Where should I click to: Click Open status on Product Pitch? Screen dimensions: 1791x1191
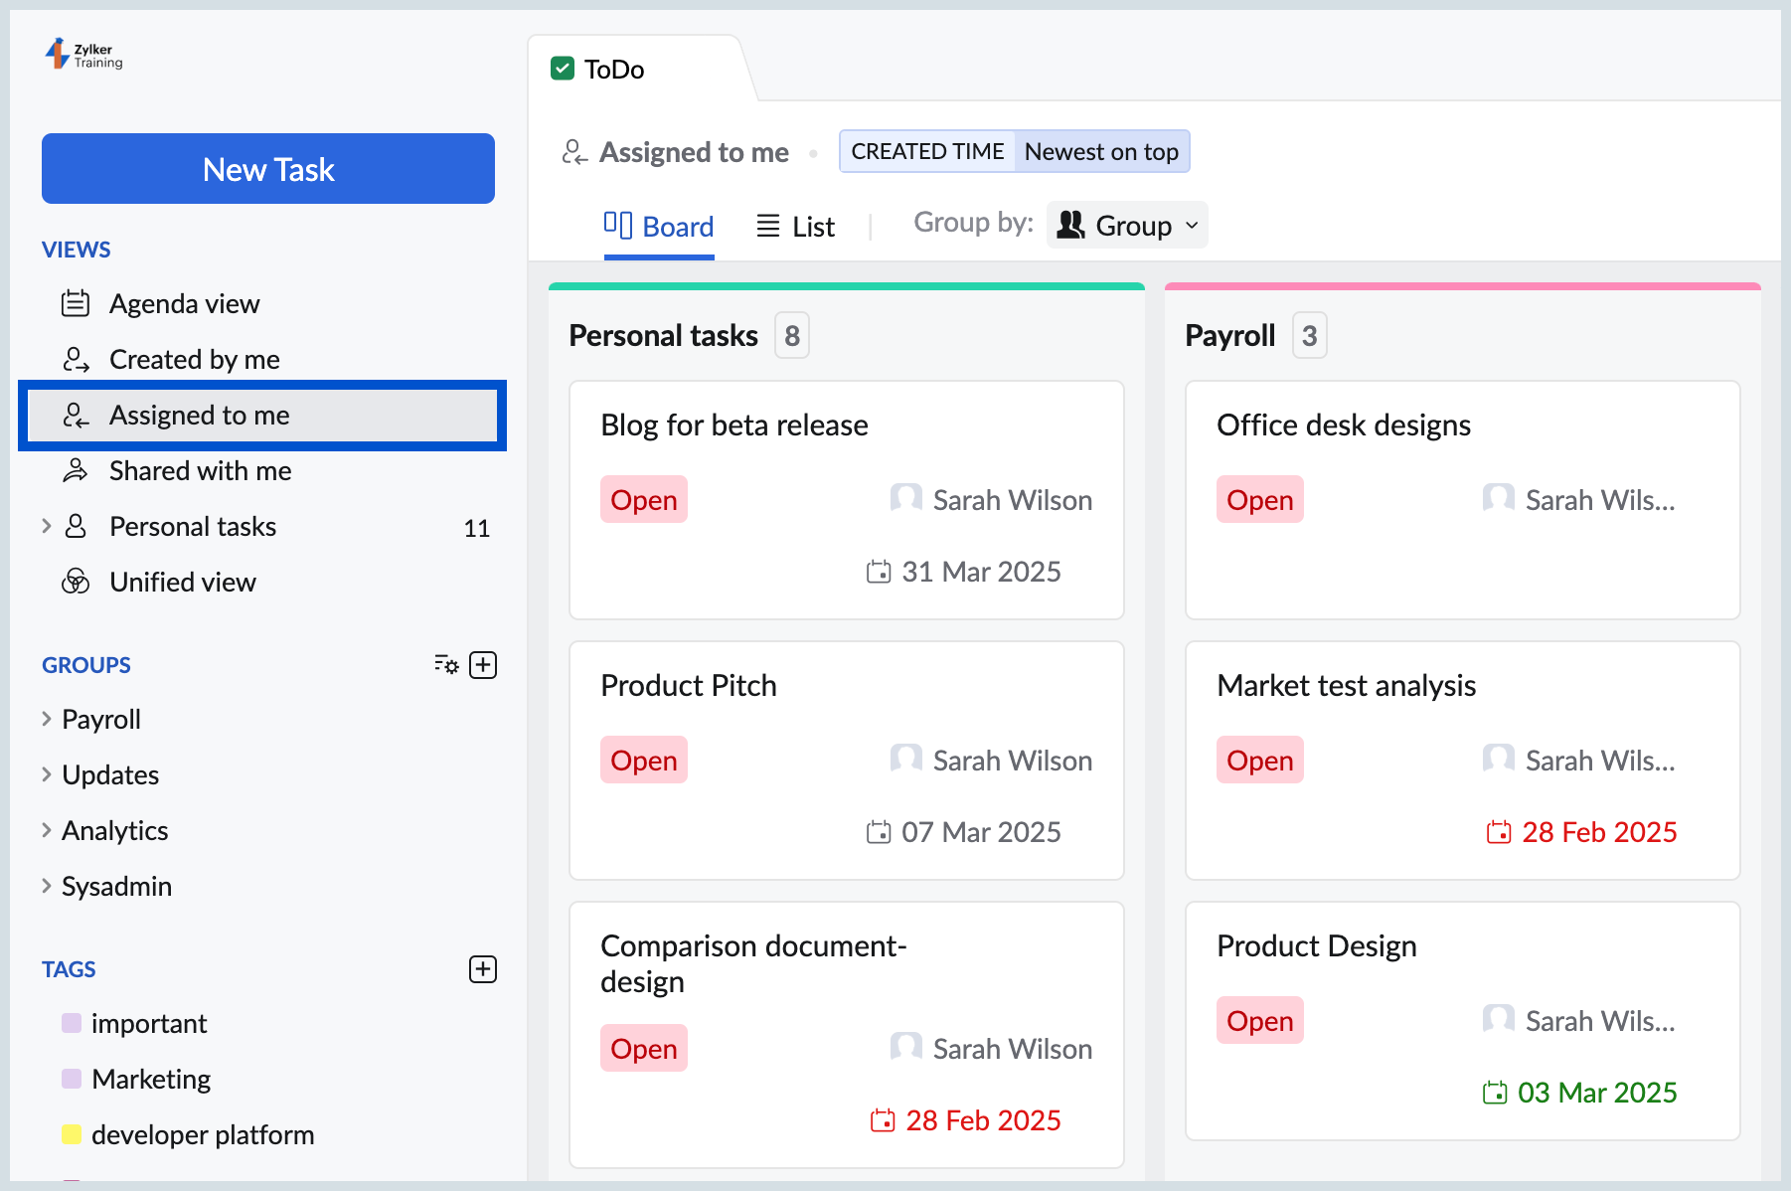[x=644, y=761]
